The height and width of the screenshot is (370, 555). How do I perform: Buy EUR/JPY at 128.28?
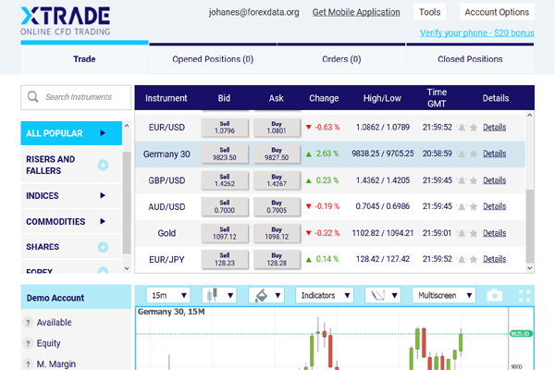tap(277, 260)
